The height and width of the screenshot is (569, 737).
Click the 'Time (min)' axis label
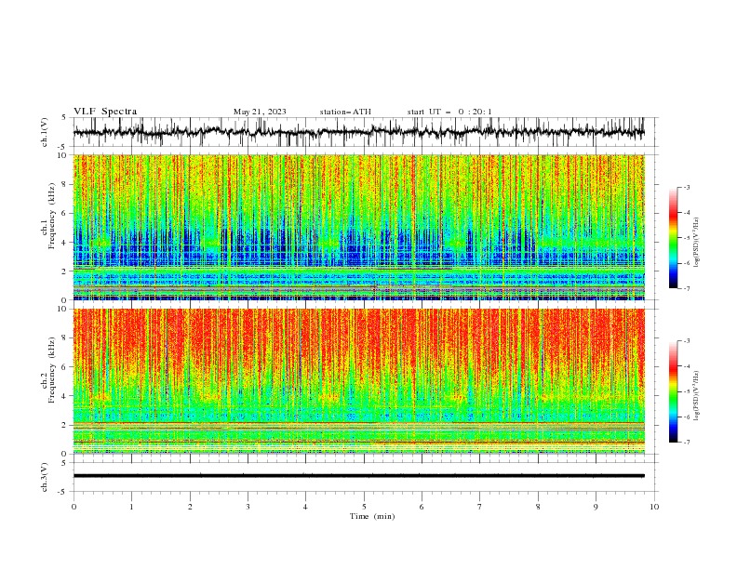click(x=372, y=516)
